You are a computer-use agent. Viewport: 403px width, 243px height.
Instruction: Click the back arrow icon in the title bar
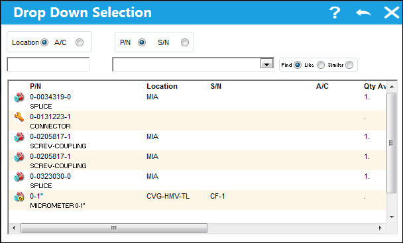363,13
